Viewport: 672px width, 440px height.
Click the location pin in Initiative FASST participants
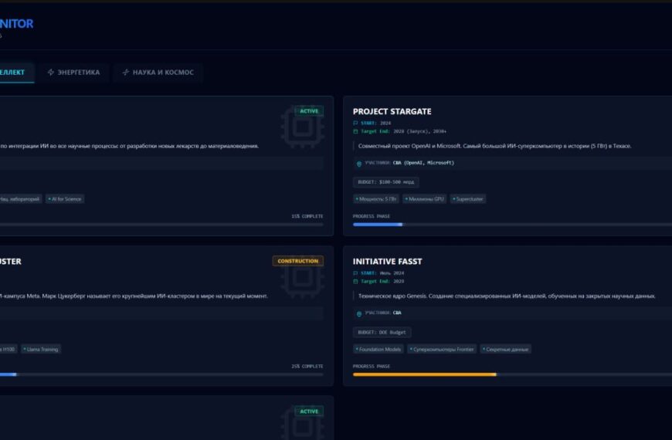(x=358, y=313)
